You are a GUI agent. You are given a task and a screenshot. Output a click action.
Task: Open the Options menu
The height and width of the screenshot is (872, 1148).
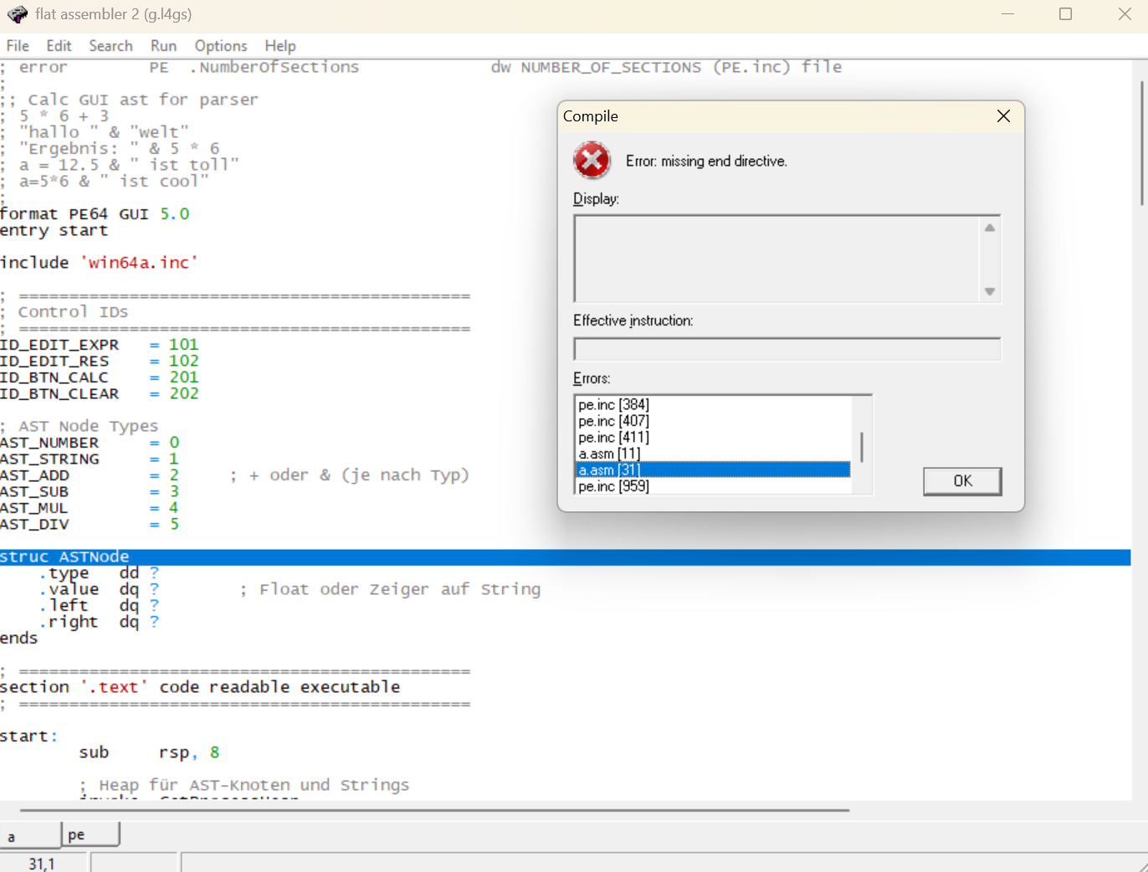221,46
